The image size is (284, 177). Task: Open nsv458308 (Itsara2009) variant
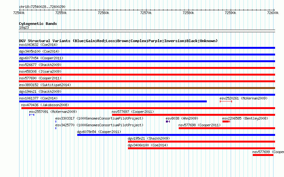pyautogui.click(x=40, y=71)
